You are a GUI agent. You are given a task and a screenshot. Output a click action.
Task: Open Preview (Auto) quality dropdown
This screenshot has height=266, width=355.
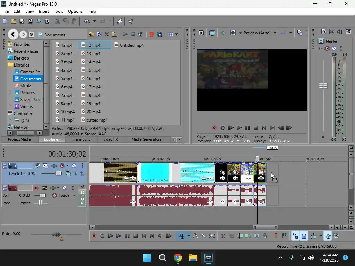pos(275,33)
